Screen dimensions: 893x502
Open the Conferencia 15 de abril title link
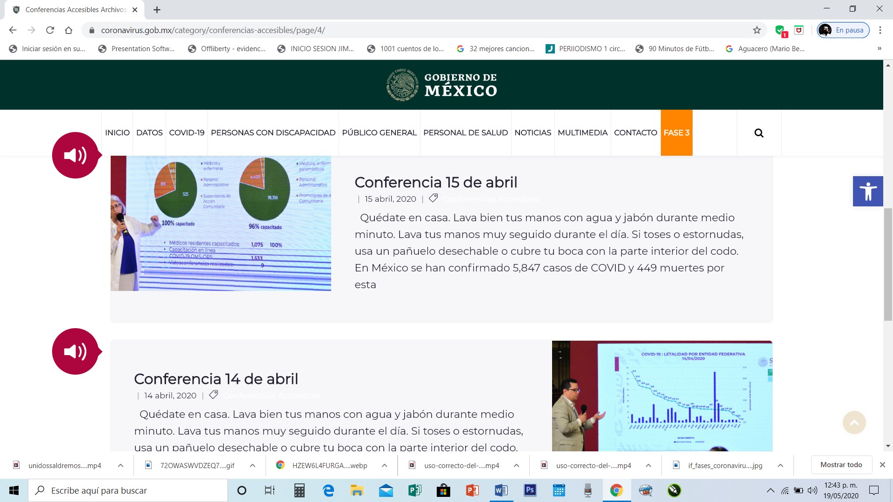pyautogui.click(x=436, y=182)
